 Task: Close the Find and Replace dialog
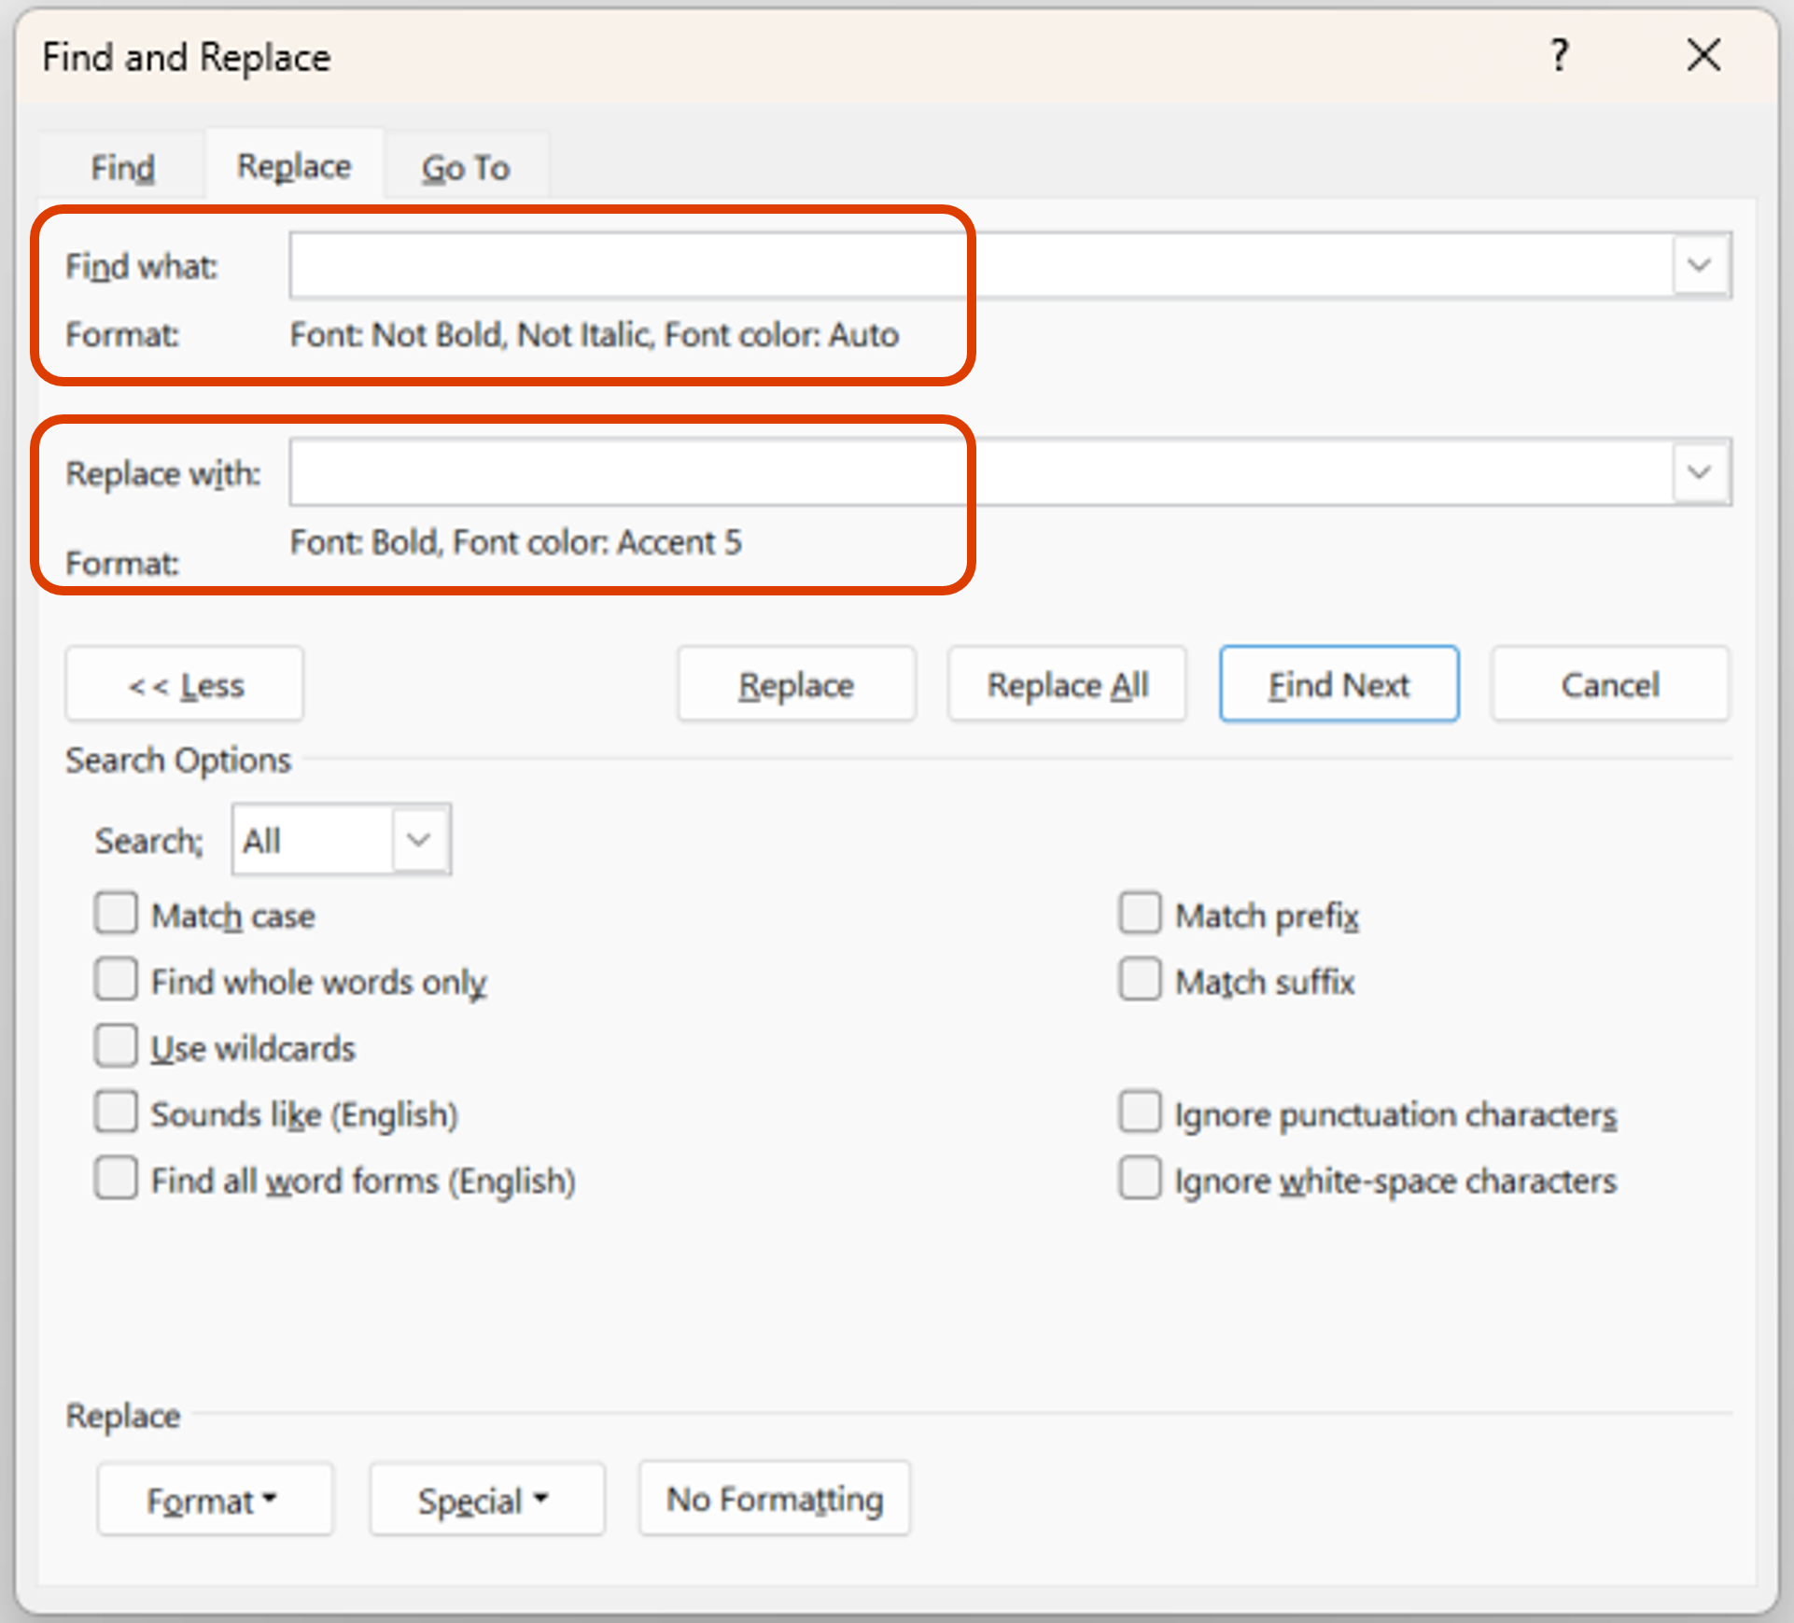(x=1703, y=56)
